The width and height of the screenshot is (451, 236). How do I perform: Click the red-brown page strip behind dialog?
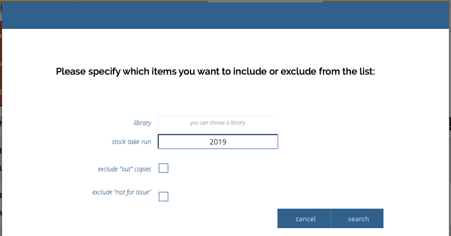point(1,68)
